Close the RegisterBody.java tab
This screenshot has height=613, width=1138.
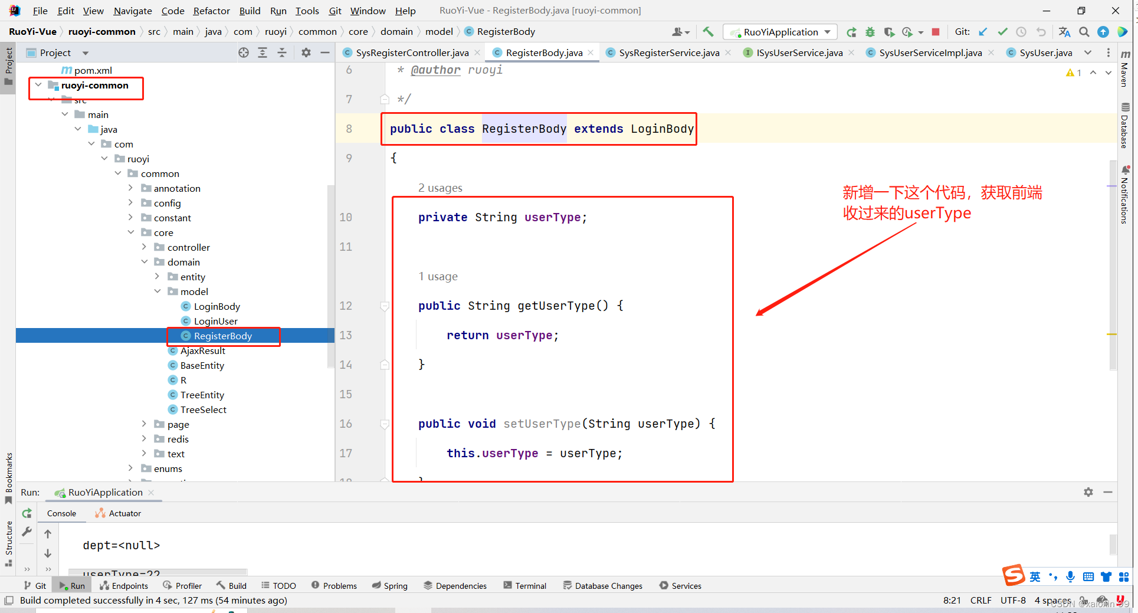tap(591, 53)
